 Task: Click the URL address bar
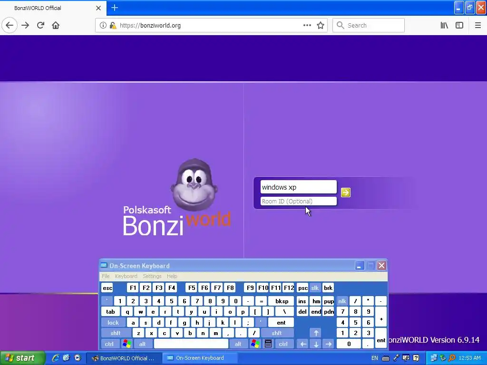(211, 26)
